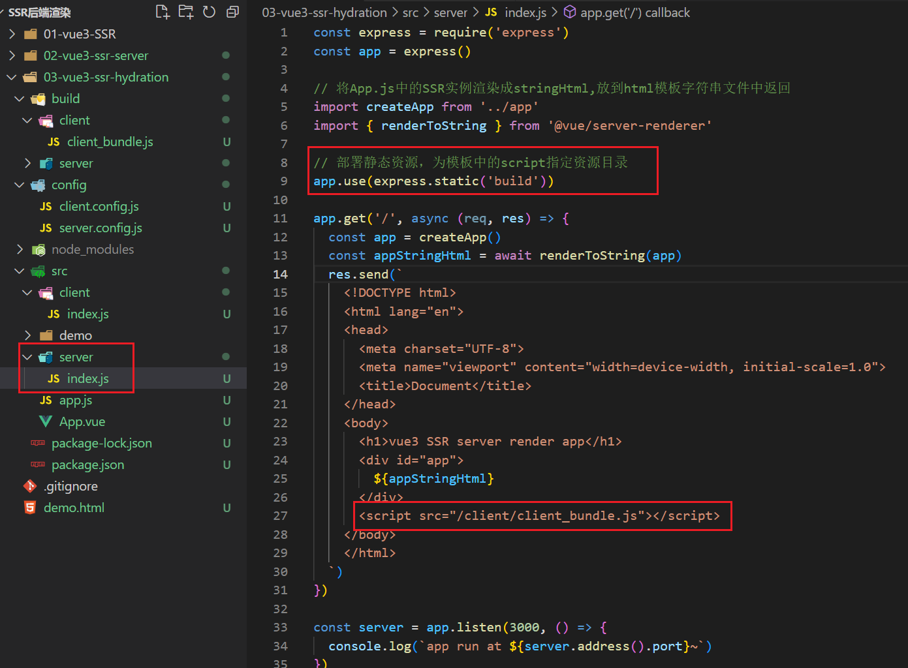Refresh the explorer file tree

(x=209, y=12)
